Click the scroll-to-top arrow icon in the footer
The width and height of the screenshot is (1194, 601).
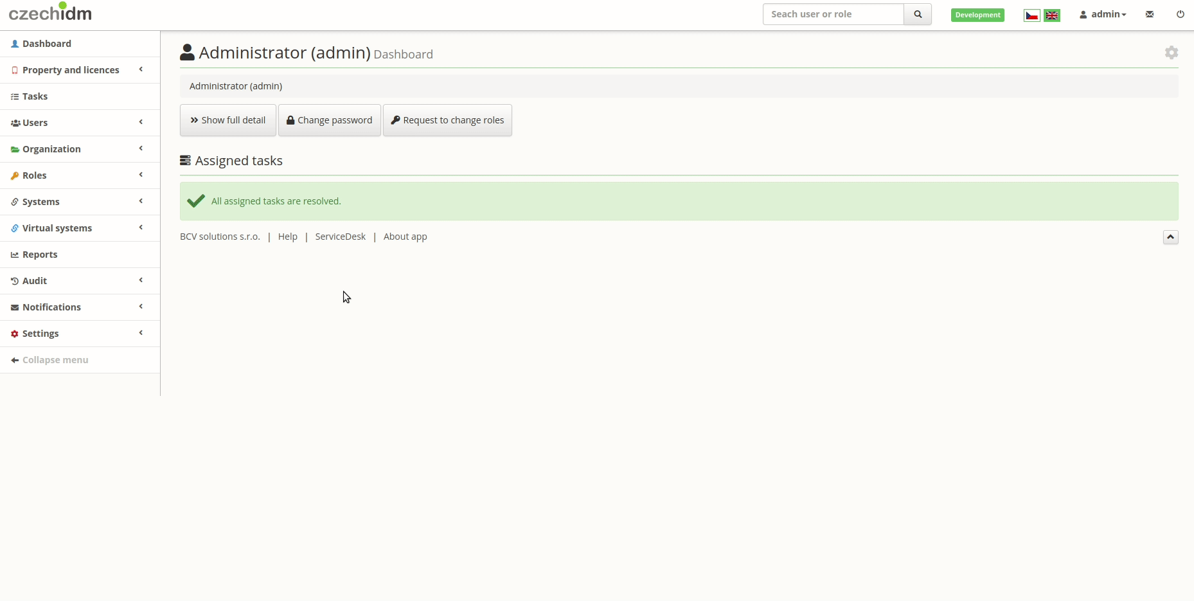point(1171,237)
